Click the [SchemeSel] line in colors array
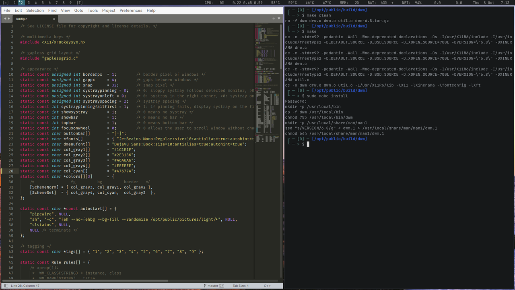This screenshot has width=515, height=290. click(92, 193)
